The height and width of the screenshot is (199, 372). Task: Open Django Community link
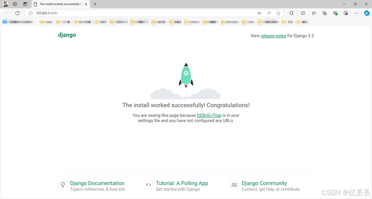point(264,183)
